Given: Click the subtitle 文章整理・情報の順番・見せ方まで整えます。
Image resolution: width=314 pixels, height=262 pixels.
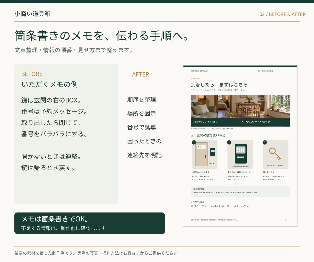Looking at the screenshot, I should (x=74, y=50).
